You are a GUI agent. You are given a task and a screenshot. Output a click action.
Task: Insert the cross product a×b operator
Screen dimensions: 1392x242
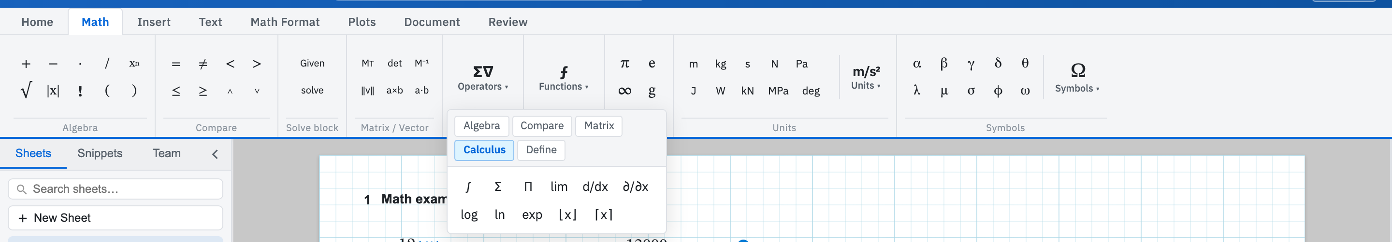tap(394, 91)
